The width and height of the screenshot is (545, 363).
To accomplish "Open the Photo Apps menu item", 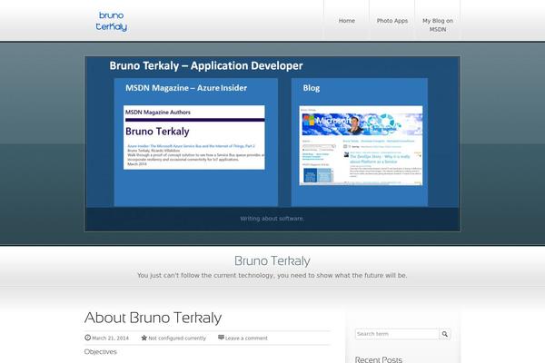I will point(392,21).
